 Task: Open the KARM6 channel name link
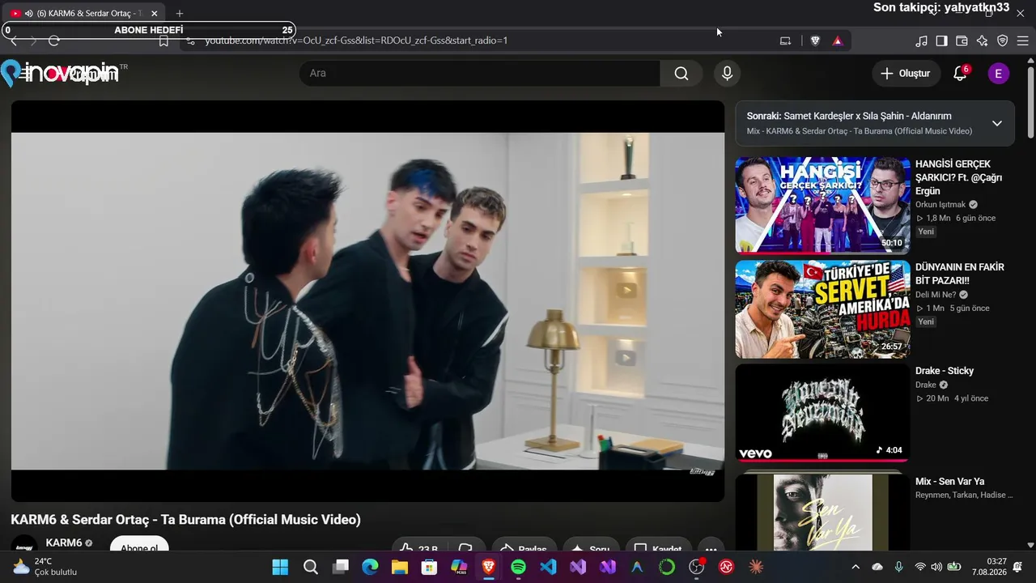(64, 543)
